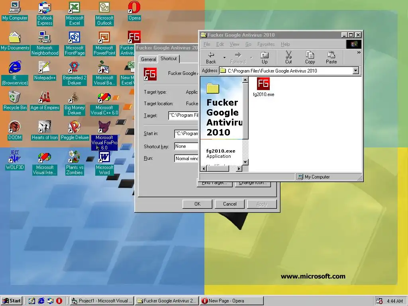Click the Target input field

click(x=183, y=115)
